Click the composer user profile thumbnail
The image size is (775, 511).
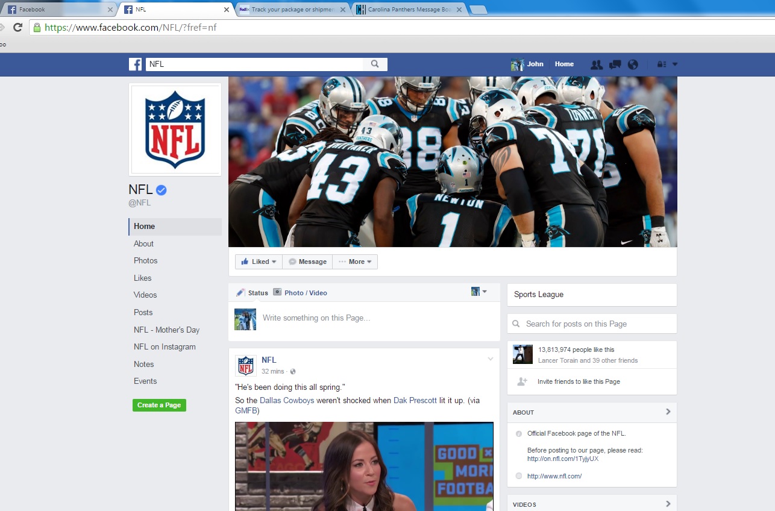tap(245, 319)
